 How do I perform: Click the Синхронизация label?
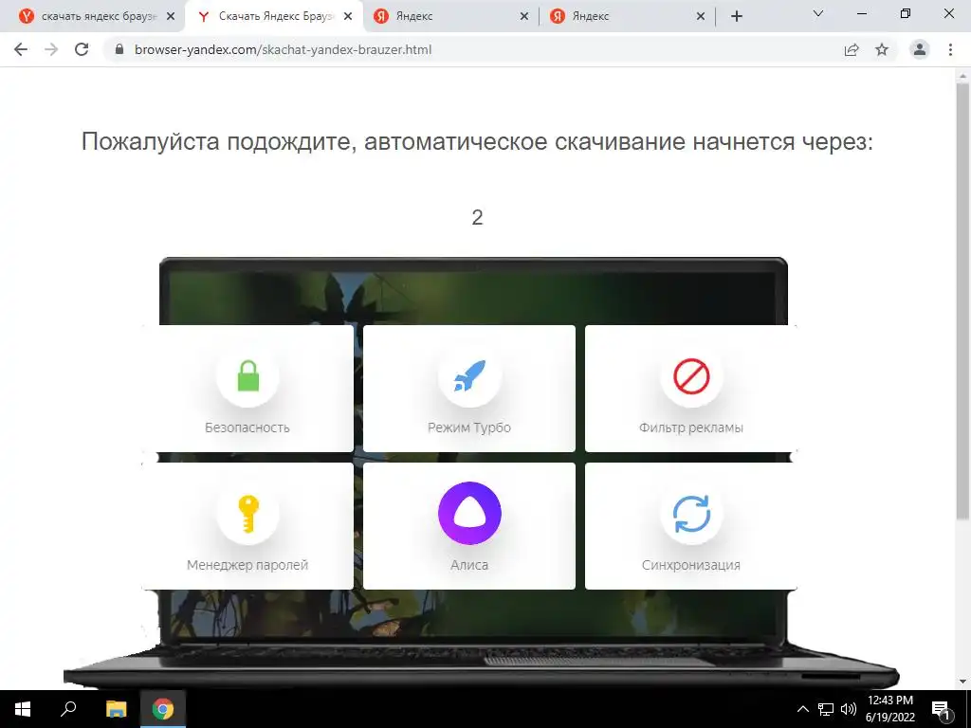(691, 565)
